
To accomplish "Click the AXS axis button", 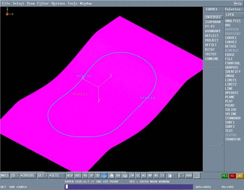I will tap(78, 175).
